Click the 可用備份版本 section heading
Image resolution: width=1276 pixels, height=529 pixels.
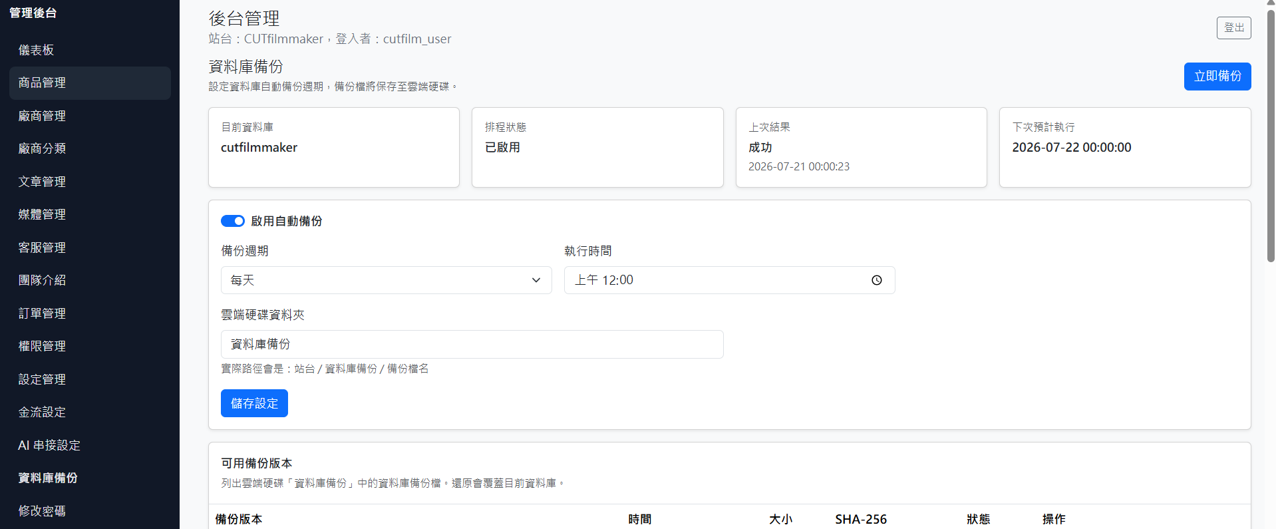(x=257, y=463)
